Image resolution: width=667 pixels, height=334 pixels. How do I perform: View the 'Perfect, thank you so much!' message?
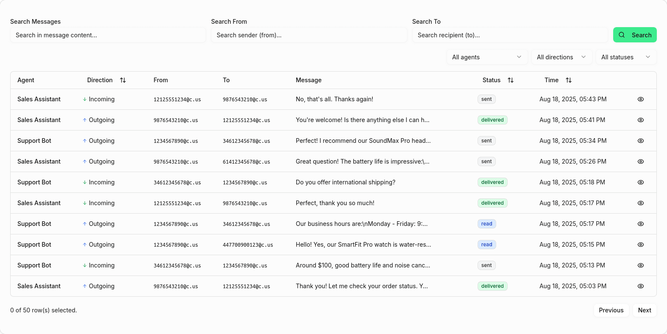click(640, 203)
